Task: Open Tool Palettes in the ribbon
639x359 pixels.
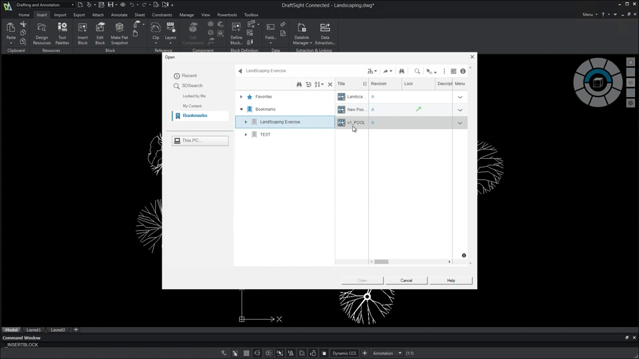Action: [62, 33]
